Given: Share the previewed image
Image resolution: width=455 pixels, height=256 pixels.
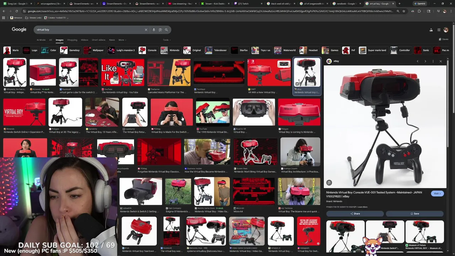Looking at the screenshot, I should pos(355,214).
